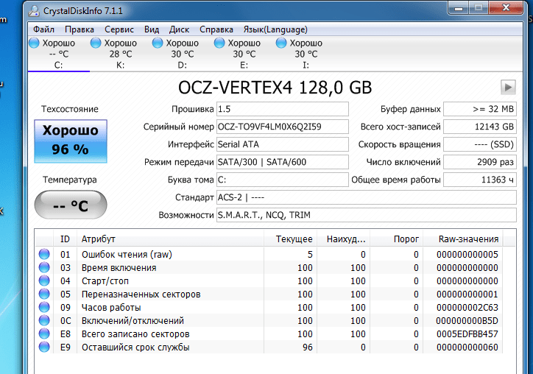Click status orb for drive E:
The image size is (533, 374).
coord(219,43)
